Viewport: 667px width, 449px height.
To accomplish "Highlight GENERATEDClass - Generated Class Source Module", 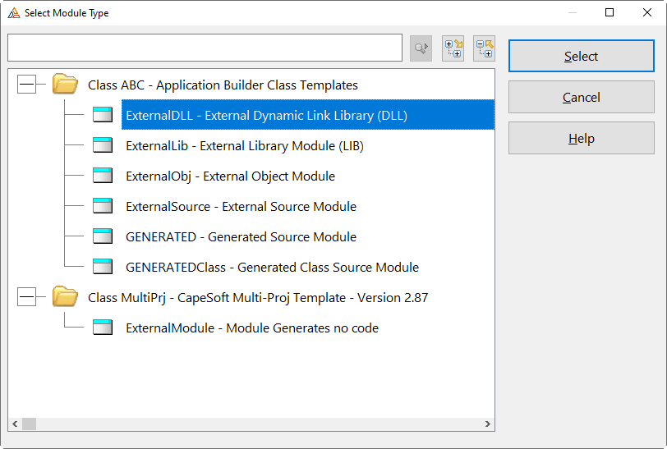I will point(272,267).
